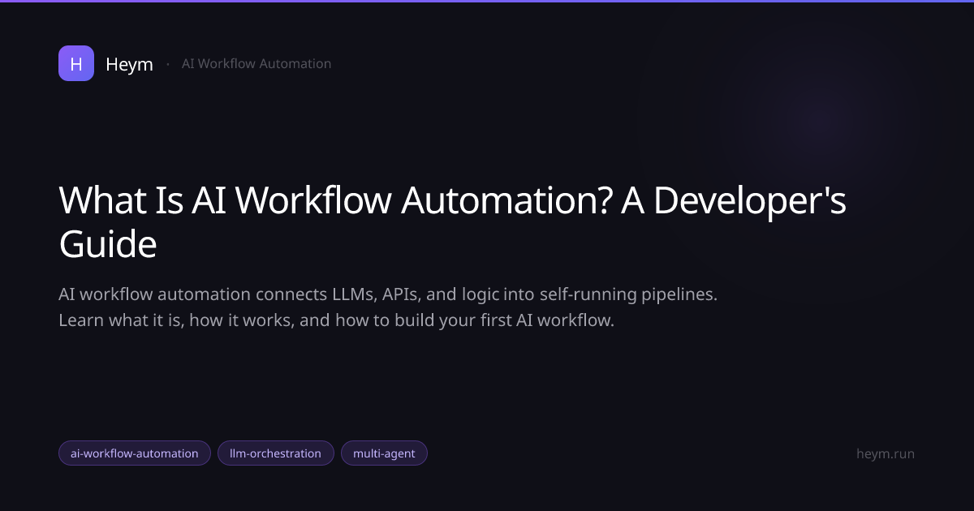
Task: Click the top dark header bar
Action: [487, 5]
